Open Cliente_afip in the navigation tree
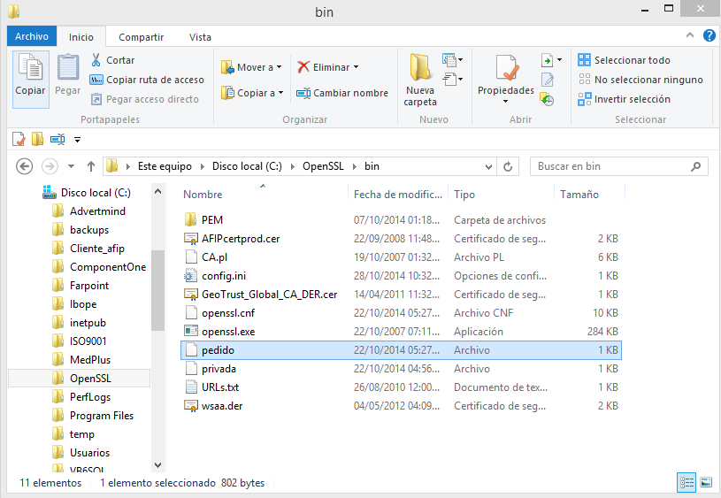Image resolution: width=721 pixels, height=498 pixels. coord(97,249)
